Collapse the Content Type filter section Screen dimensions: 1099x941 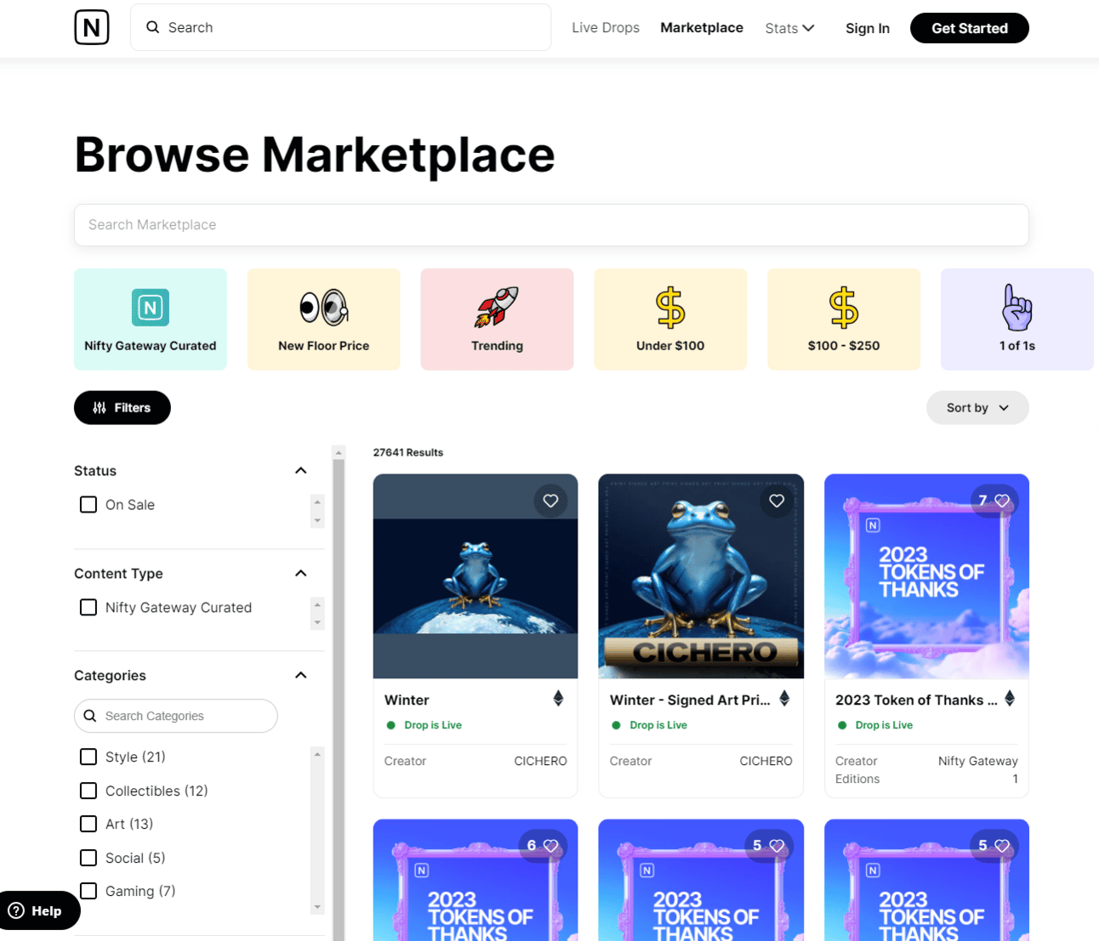tap(301, 574)
